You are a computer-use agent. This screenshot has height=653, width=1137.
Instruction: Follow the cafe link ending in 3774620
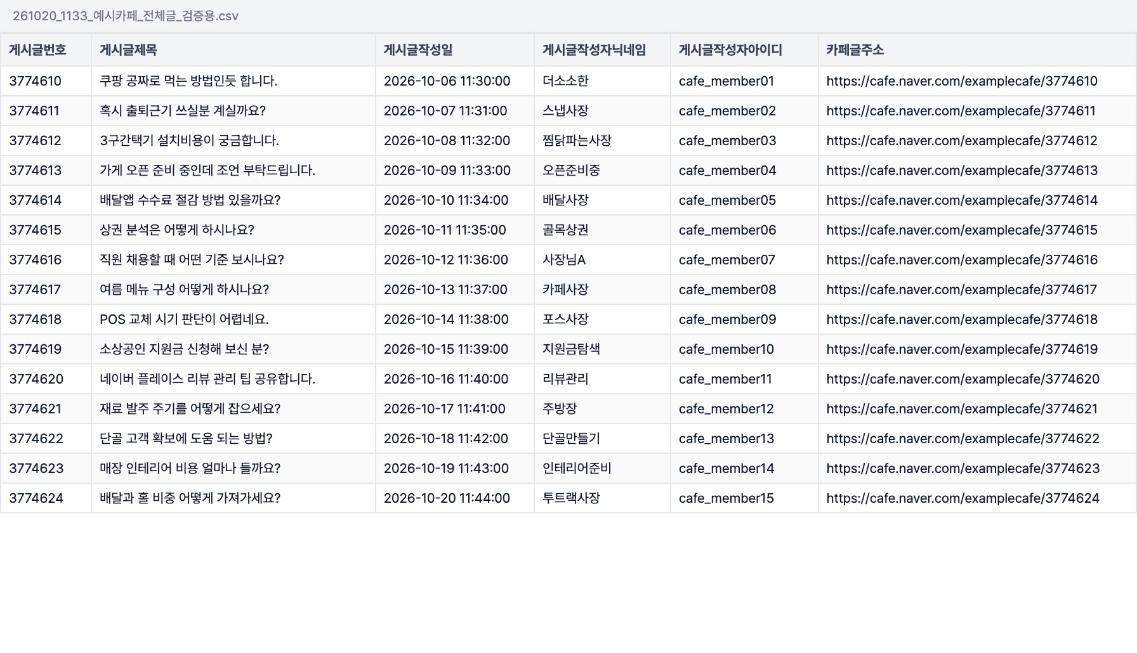click(963, 379)
